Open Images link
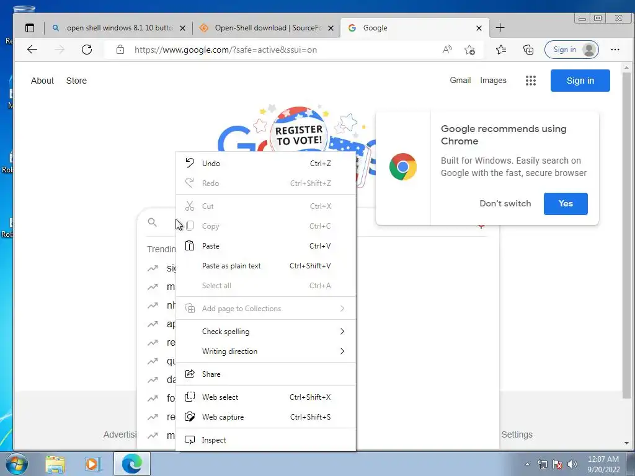 [x=493, y=81]
